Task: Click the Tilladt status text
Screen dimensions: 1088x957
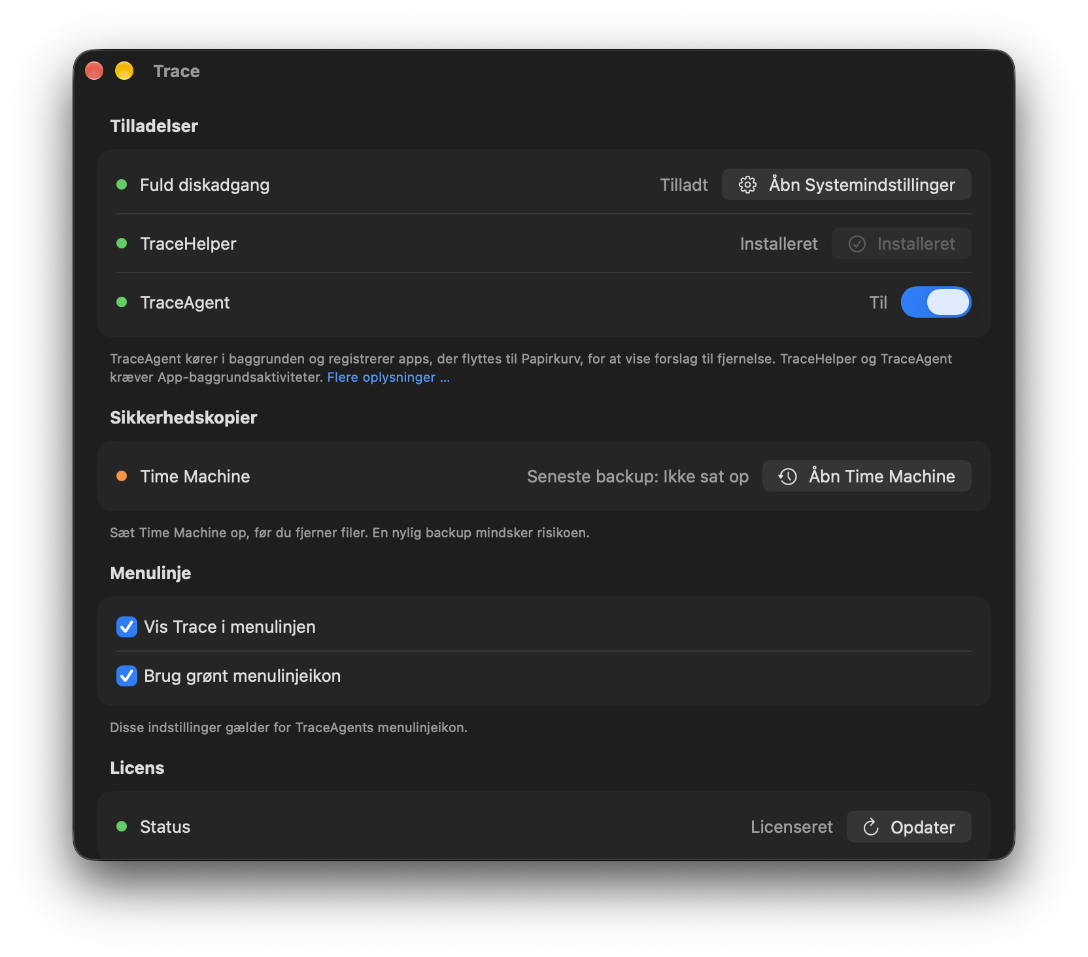Action: pos(684,185)
